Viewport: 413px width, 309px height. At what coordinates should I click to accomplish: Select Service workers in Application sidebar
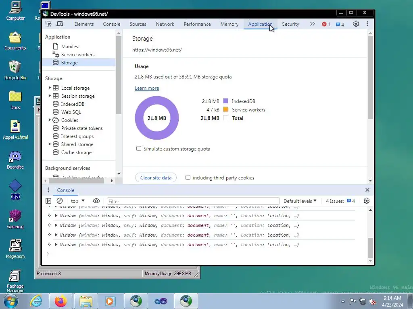pyautogui.click(x=78, y=55)
